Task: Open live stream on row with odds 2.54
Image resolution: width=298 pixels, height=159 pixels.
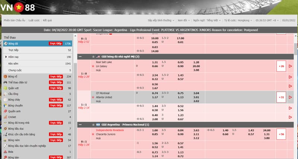Action: 290,77
